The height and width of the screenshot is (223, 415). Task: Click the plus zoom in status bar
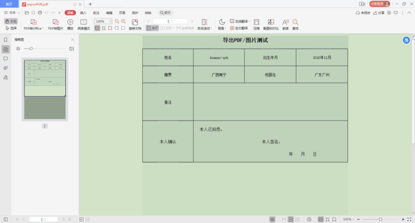[x=403, y=219]
